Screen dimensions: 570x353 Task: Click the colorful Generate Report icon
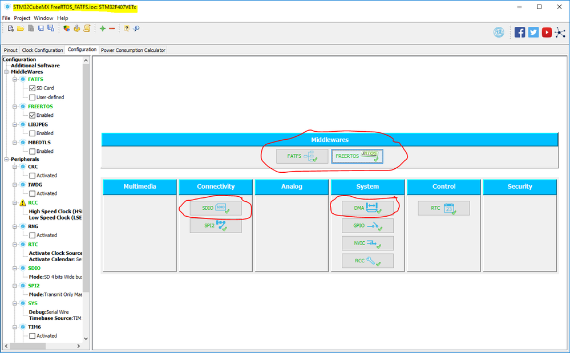67,29
